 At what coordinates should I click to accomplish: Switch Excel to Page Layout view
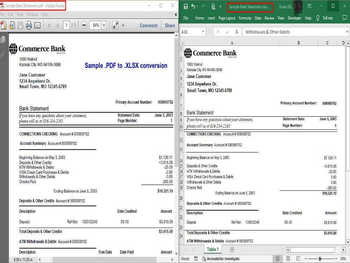288,258
